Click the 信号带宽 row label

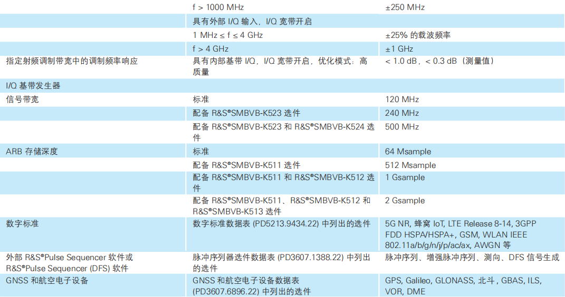click(x=22, y=100)
